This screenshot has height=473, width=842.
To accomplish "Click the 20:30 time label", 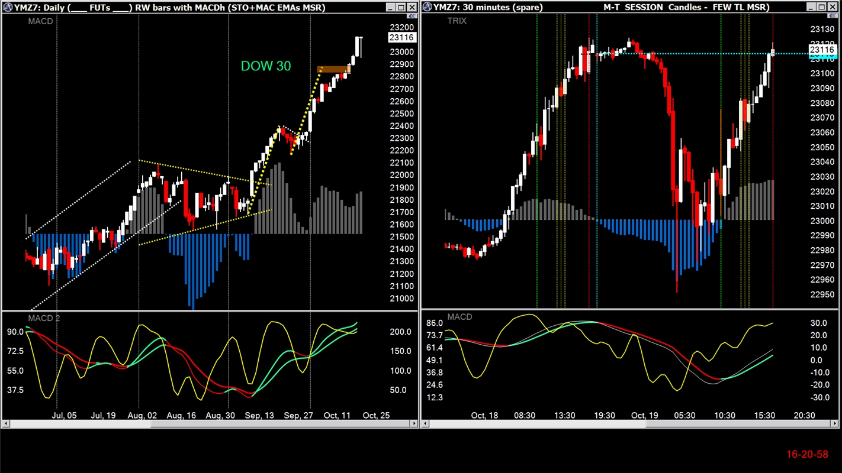I will 805,415.
